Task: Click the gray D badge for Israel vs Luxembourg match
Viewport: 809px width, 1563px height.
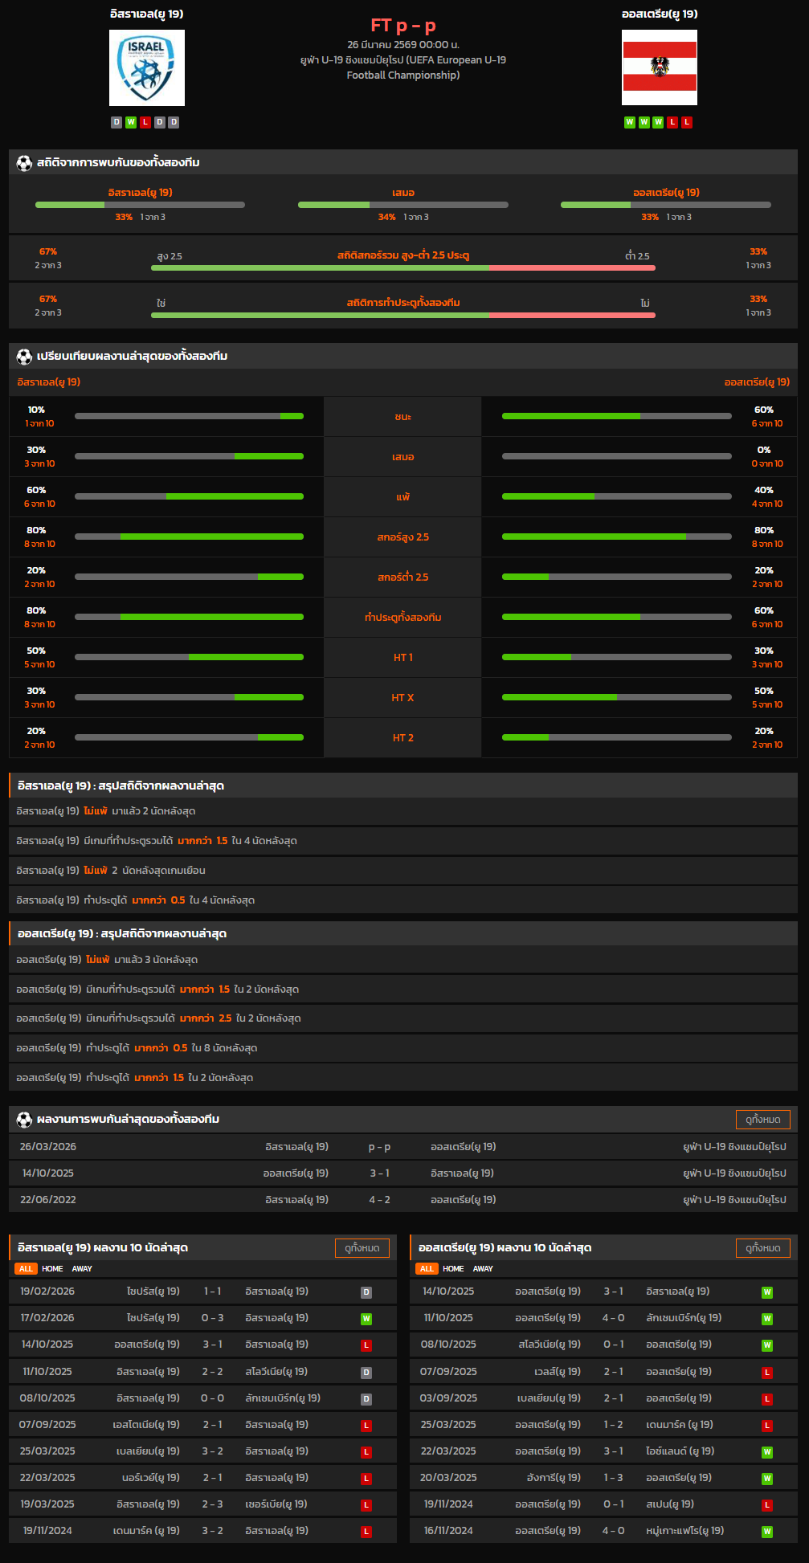Action: 366,1399
